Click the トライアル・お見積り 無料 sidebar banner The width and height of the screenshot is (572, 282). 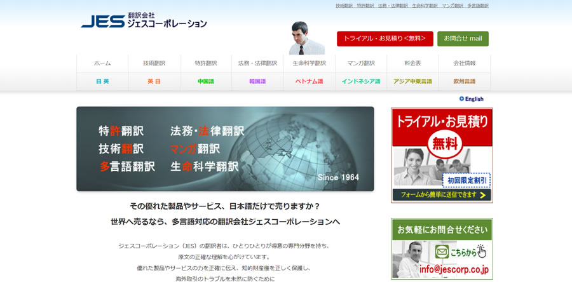[442, 155]
